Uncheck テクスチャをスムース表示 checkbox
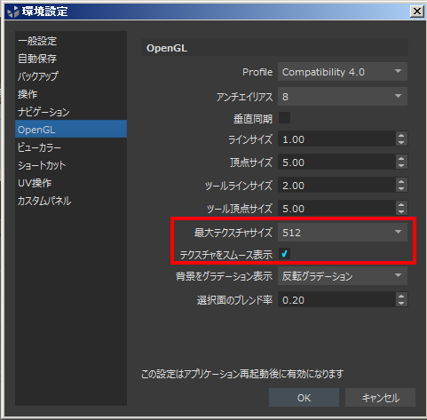 [x=284, y=254]
